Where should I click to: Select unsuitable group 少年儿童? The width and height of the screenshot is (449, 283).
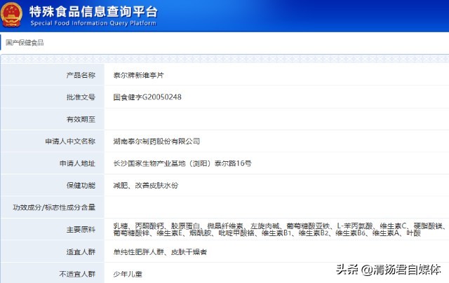[128, 274]
